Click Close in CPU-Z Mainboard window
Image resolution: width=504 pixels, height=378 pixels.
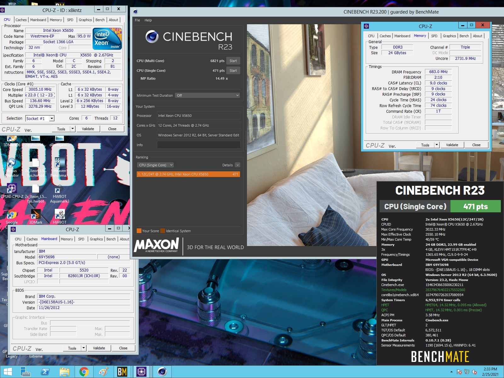[x=123, y=348]
